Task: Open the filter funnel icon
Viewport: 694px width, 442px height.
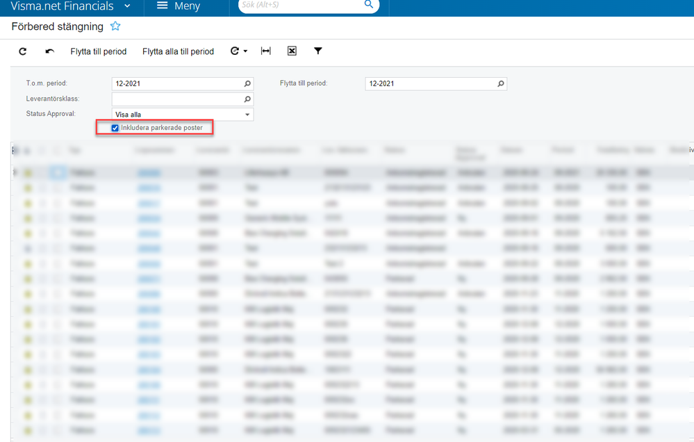Action: (x=318, y=51)
